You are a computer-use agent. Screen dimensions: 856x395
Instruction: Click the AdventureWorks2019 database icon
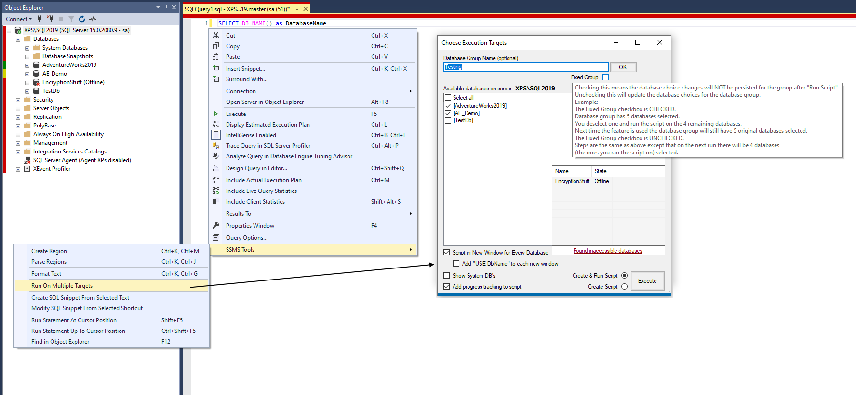click(x=36, y=65)
